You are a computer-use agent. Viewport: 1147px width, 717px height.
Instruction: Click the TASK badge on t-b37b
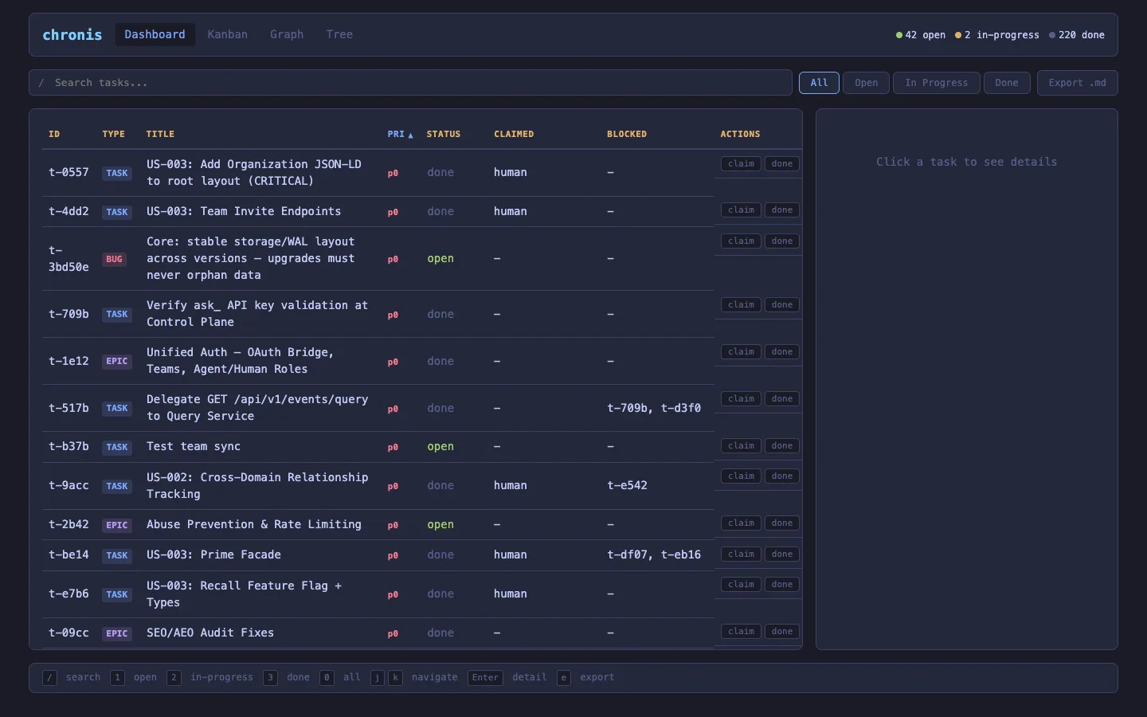coord(117,447)
